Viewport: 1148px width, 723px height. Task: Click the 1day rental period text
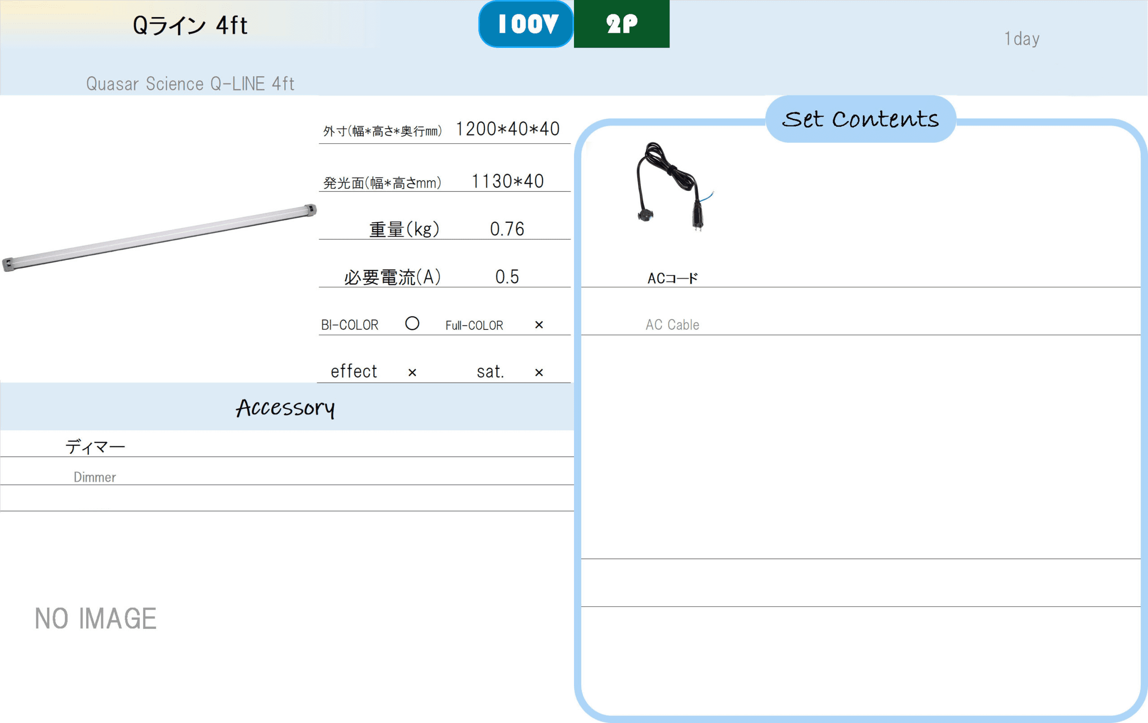pos(1022,39)
